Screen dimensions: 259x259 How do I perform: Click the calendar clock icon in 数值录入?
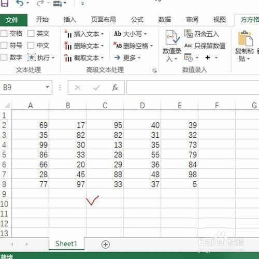click(x=189, y=57)
